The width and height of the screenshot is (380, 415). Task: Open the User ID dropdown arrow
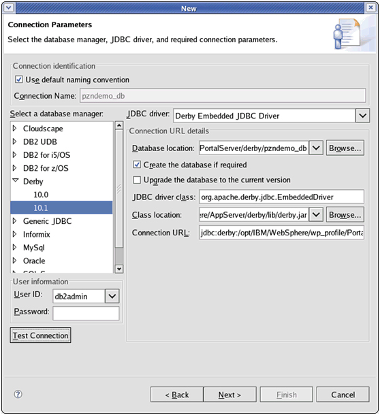click(x=112, y=296)
